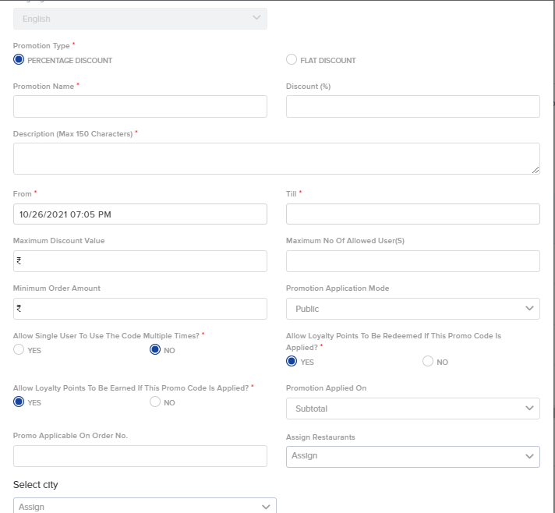Click the Minimum Order Amount field
Viewport: 555px width, 513px height.
[x=140, y=309]
